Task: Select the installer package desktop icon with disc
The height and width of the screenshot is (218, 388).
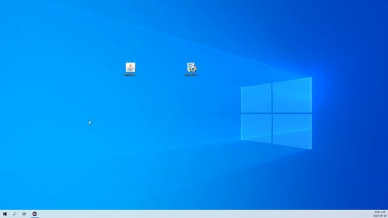Action: [x=192, y=69]
